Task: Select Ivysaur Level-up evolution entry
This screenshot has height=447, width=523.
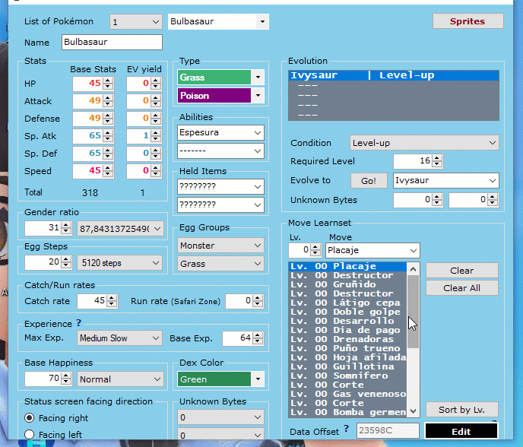Action: coord(394,76)
